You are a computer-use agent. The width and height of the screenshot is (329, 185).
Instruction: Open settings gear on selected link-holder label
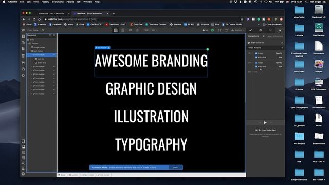[x=109, y=48]
